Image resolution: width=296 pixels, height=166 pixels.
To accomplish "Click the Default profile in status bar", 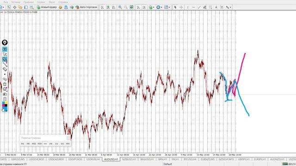I will (x=167, y=164).
